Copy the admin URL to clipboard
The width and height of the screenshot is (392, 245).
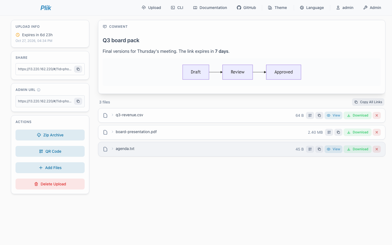click(78, 101)
